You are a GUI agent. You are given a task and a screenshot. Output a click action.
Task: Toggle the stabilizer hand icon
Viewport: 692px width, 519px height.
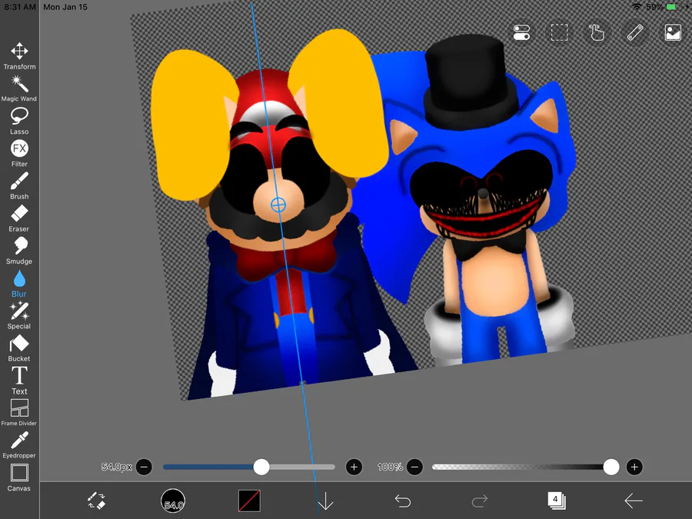pyautogui.click(x=597, y=32)
